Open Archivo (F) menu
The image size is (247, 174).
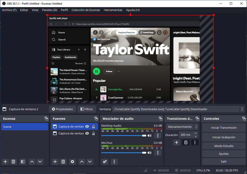click(x=9, y=10)
